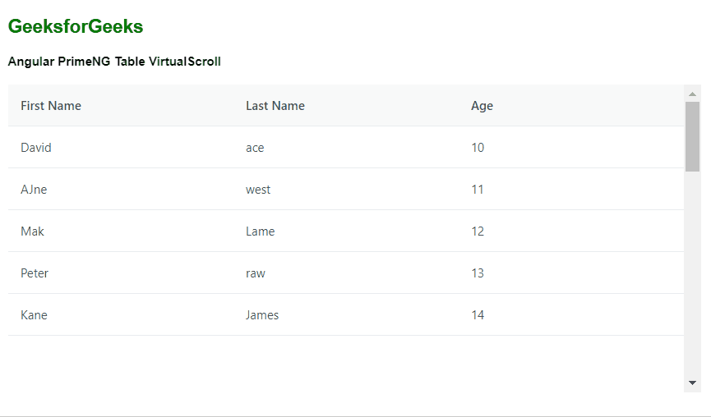Select the Mak first name cell
Viewport: 711px width, 417px height.
click(x=33, y=231)
